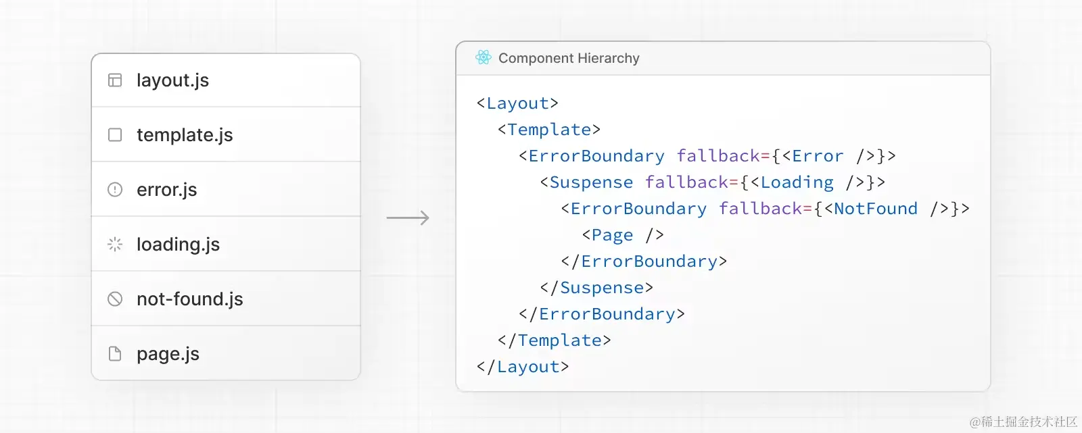The width and height of the screenshot is (1082, 433).
Task: Click the square icon beside template.js
Action: [x=115, y=135]
